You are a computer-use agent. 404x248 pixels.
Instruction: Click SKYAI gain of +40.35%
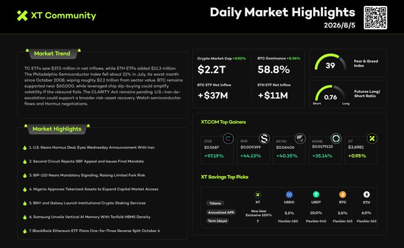(x=286, y=156)
